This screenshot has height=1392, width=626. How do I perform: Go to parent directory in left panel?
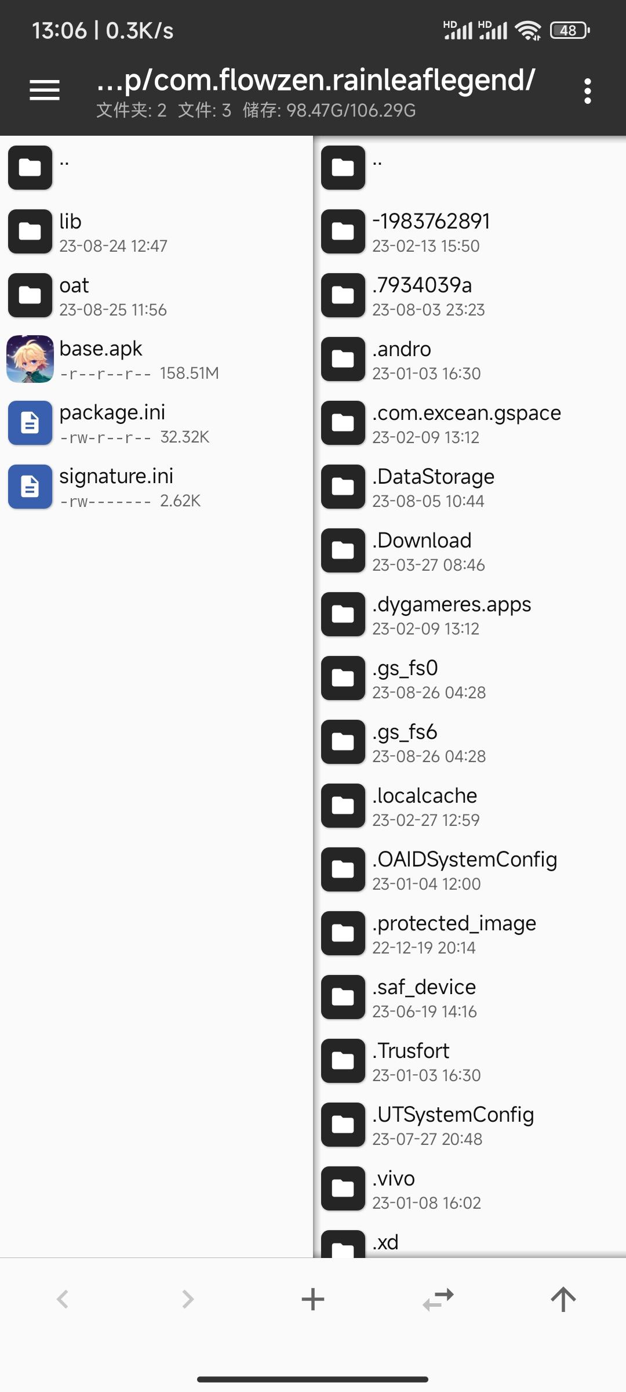[x=156, y=168]
